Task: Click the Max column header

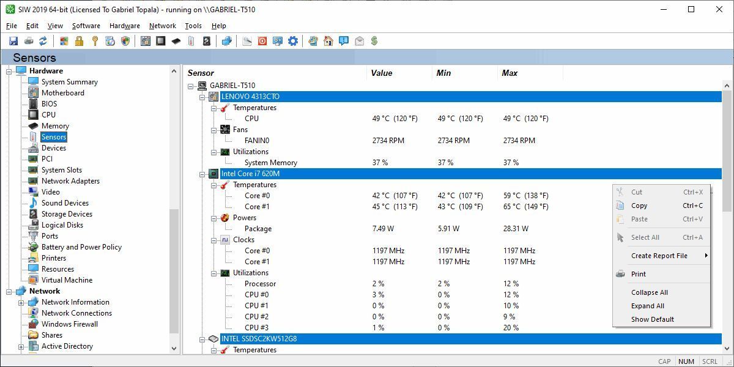Action: pyautogui.click(x=530, y=73)
